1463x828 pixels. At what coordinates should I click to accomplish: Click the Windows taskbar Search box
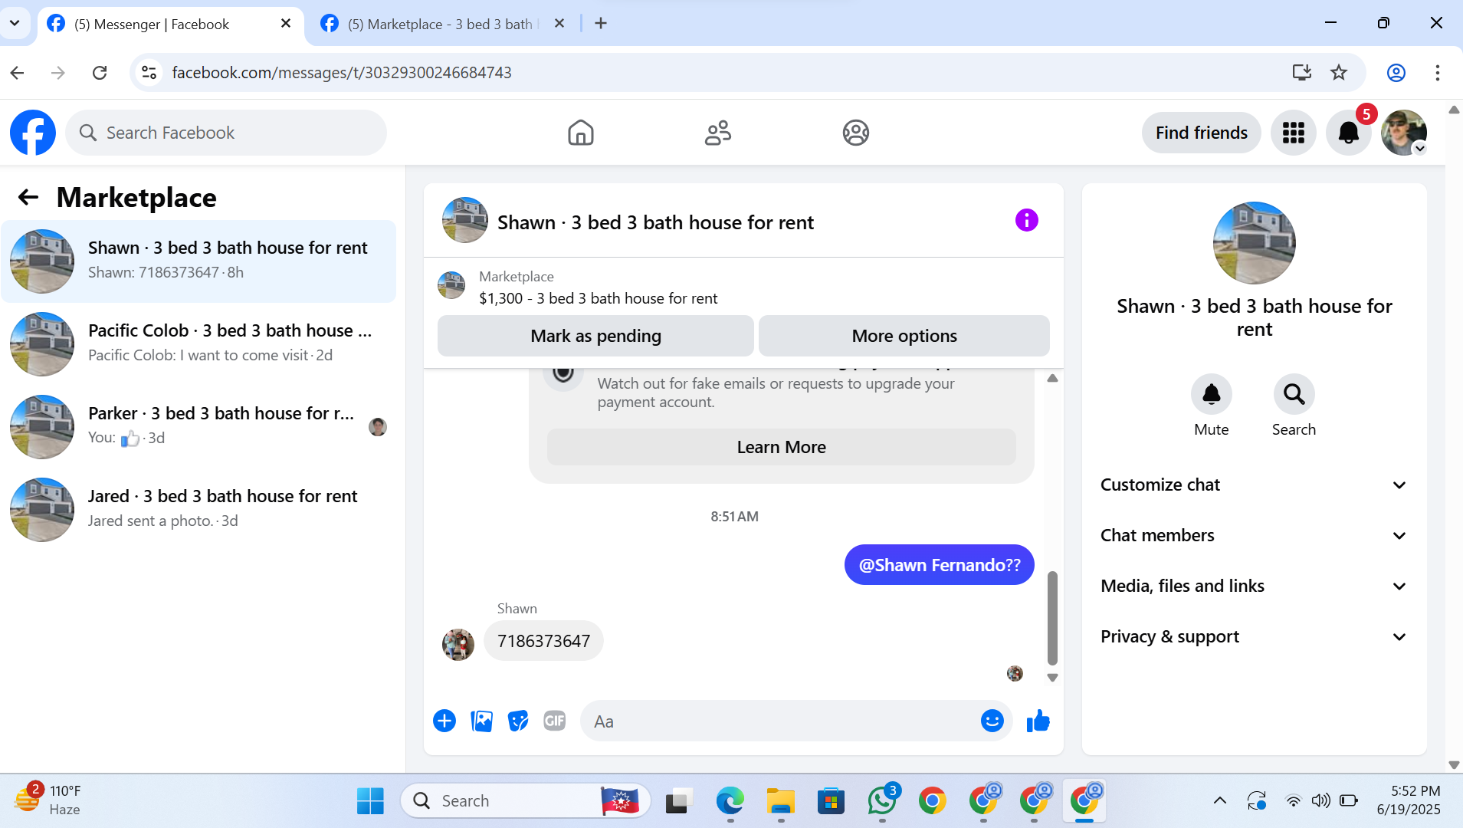tap(526, 800)
